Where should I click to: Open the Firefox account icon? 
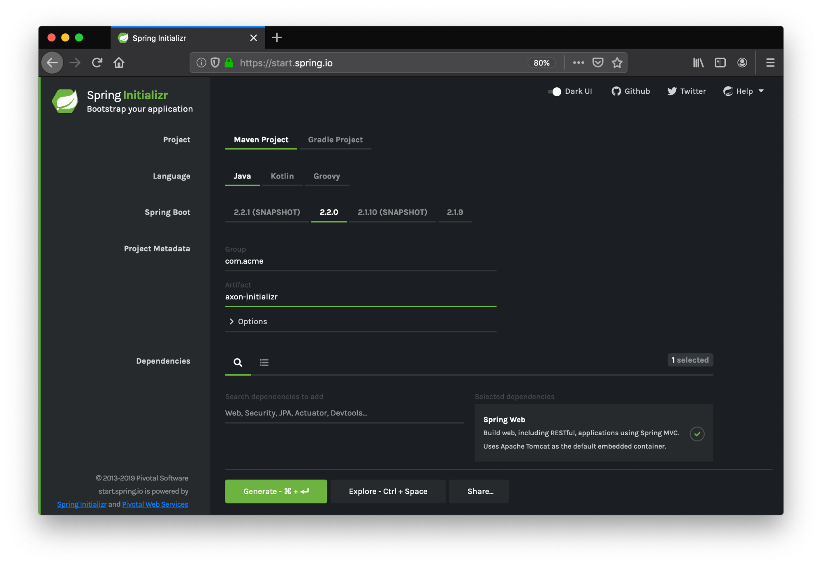click(742, 63)
